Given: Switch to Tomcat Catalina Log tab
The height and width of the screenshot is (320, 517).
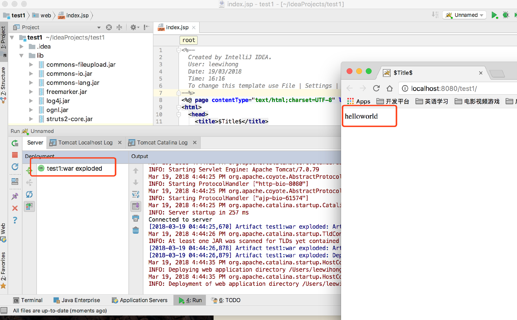Looking at the screenshot, I should point(162,143).
